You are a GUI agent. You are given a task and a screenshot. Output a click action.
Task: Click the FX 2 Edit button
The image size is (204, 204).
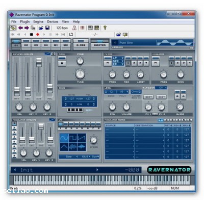[161, 97]
